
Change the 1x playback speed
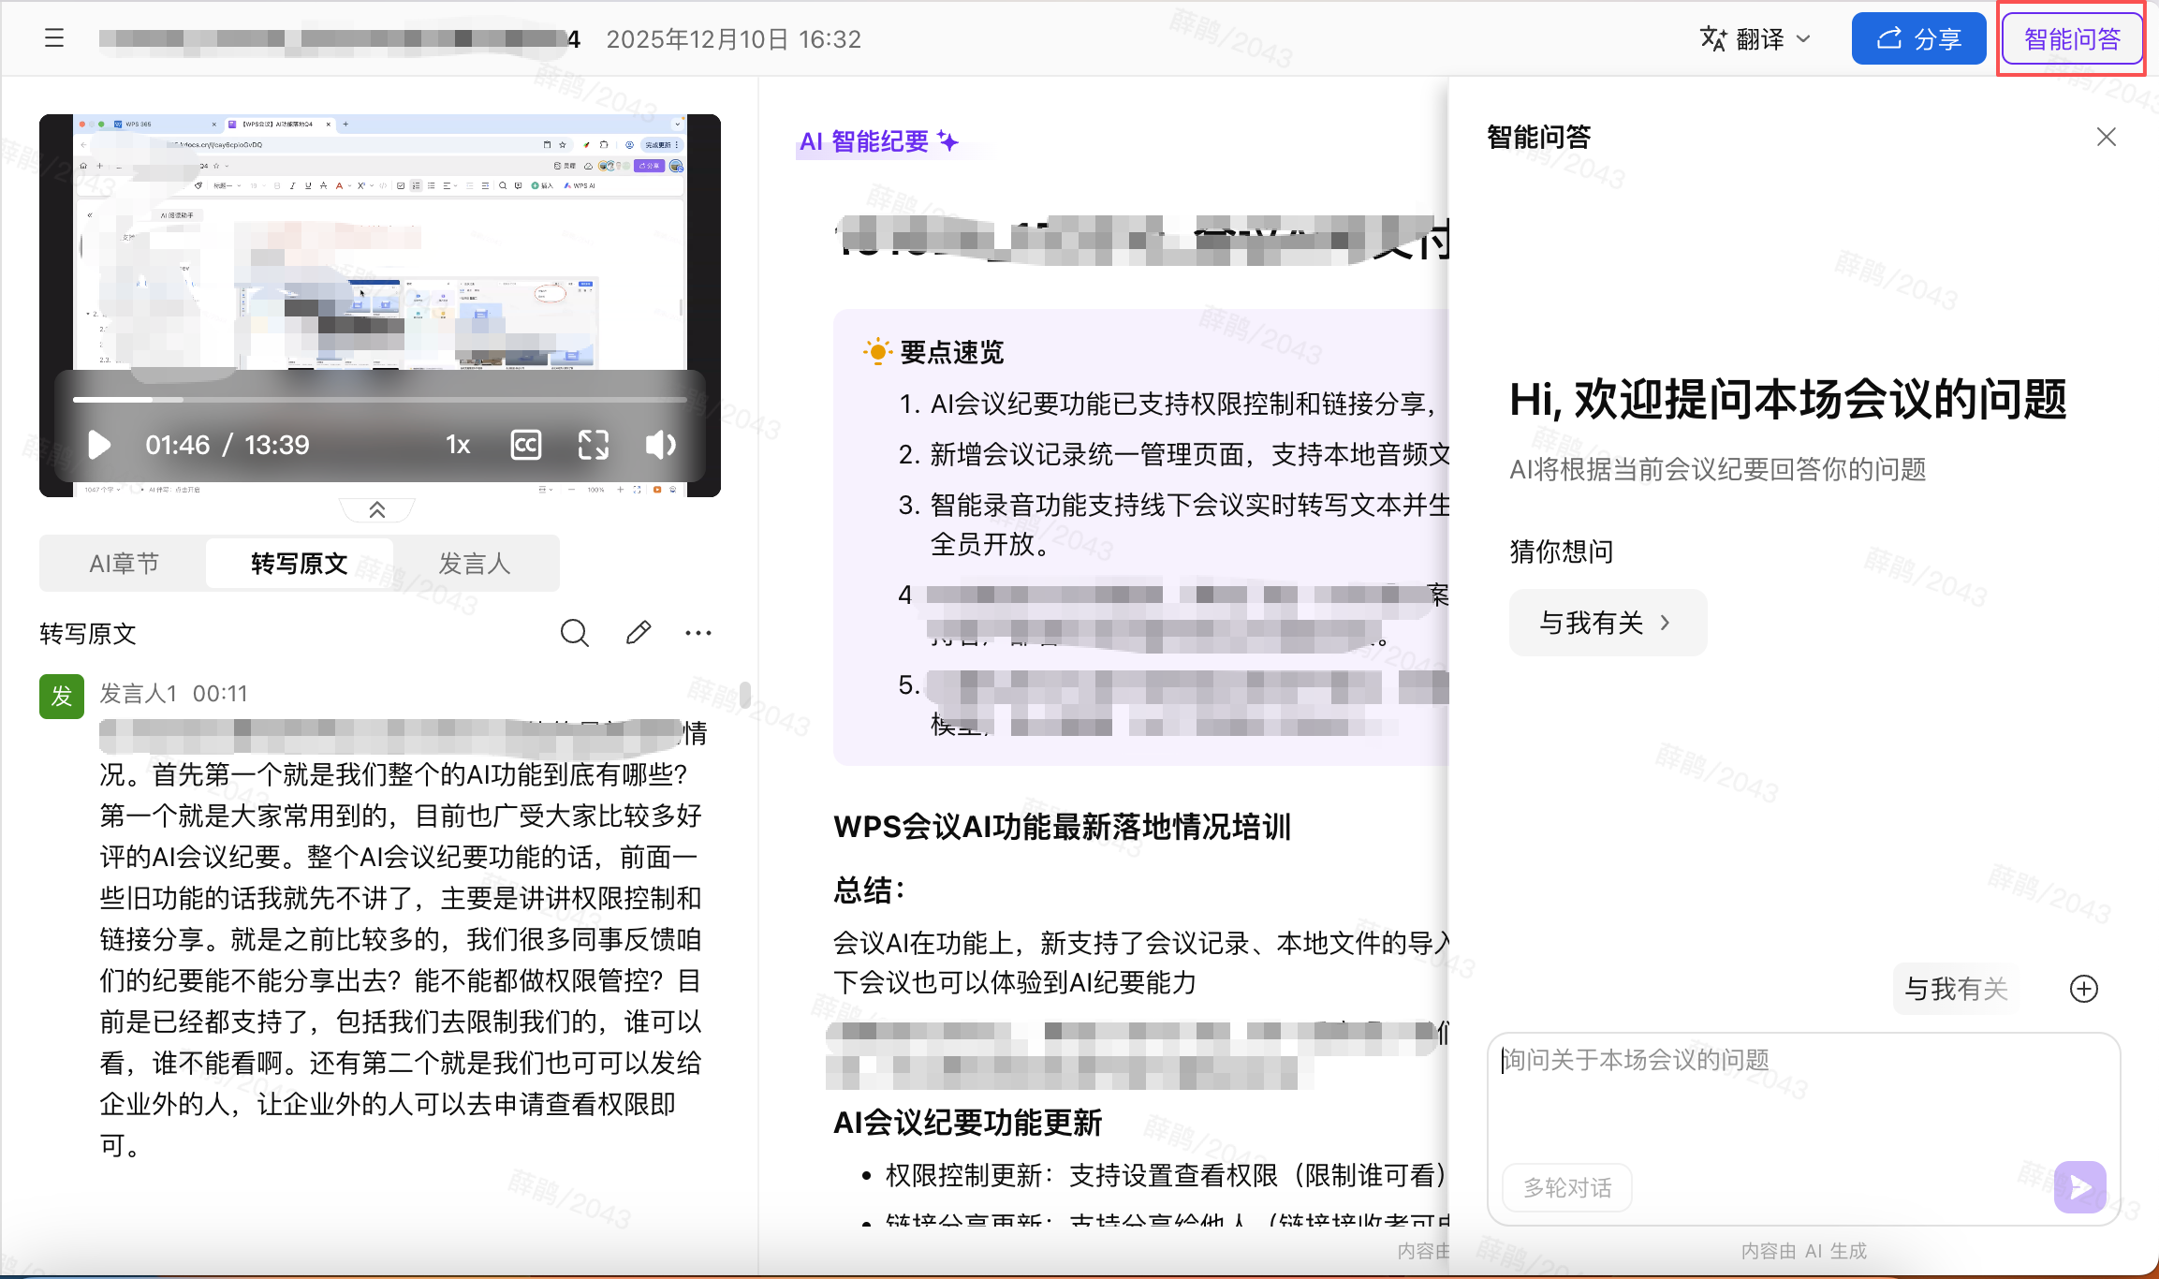point(458,445)
